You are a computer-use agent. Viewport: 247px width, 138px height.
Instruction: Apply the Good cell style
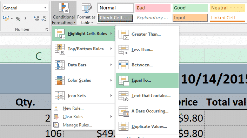point(190,8)
